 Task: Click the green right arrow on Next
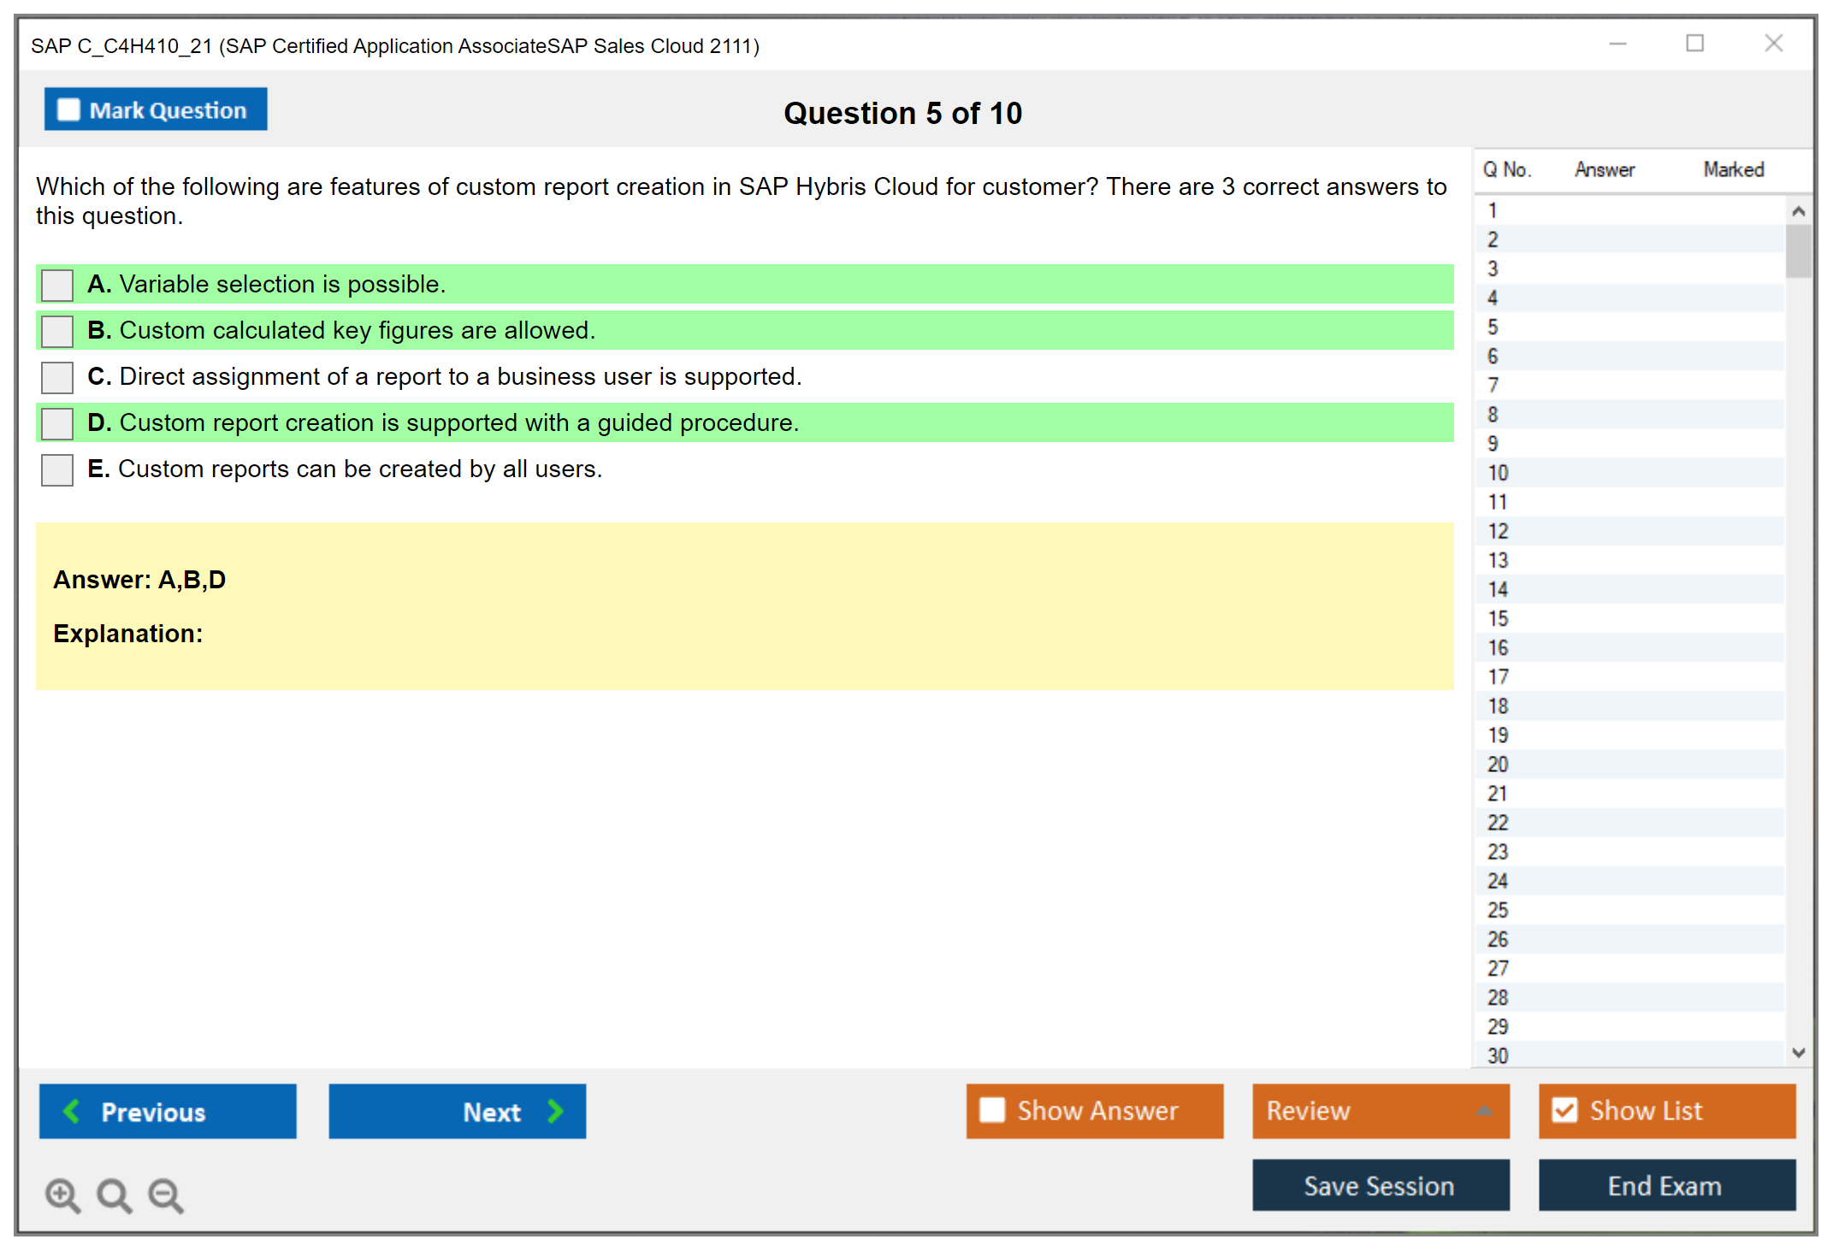(555, 1111)
